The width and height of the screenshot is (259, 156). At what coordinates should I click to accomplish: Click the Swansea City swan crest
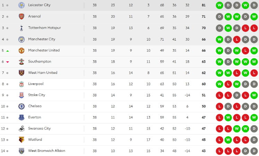[21, 129]
